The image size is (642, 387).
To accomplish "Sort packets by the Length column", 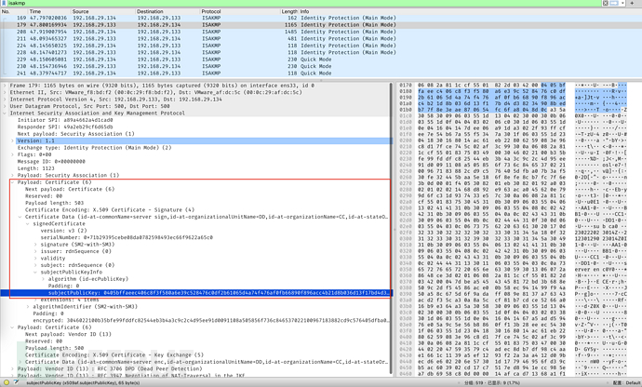I will [289, 11].
